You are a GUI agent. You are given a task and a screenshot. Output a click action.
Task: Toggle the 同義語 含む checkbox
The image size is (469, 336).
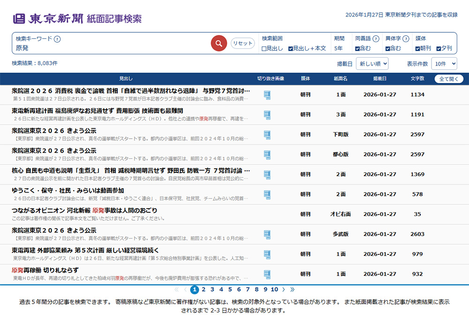click(x=357, y=48)
